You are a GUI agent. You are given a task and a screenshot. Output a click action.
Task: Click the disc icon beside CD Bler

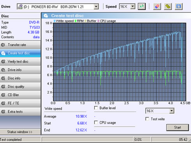3,95
